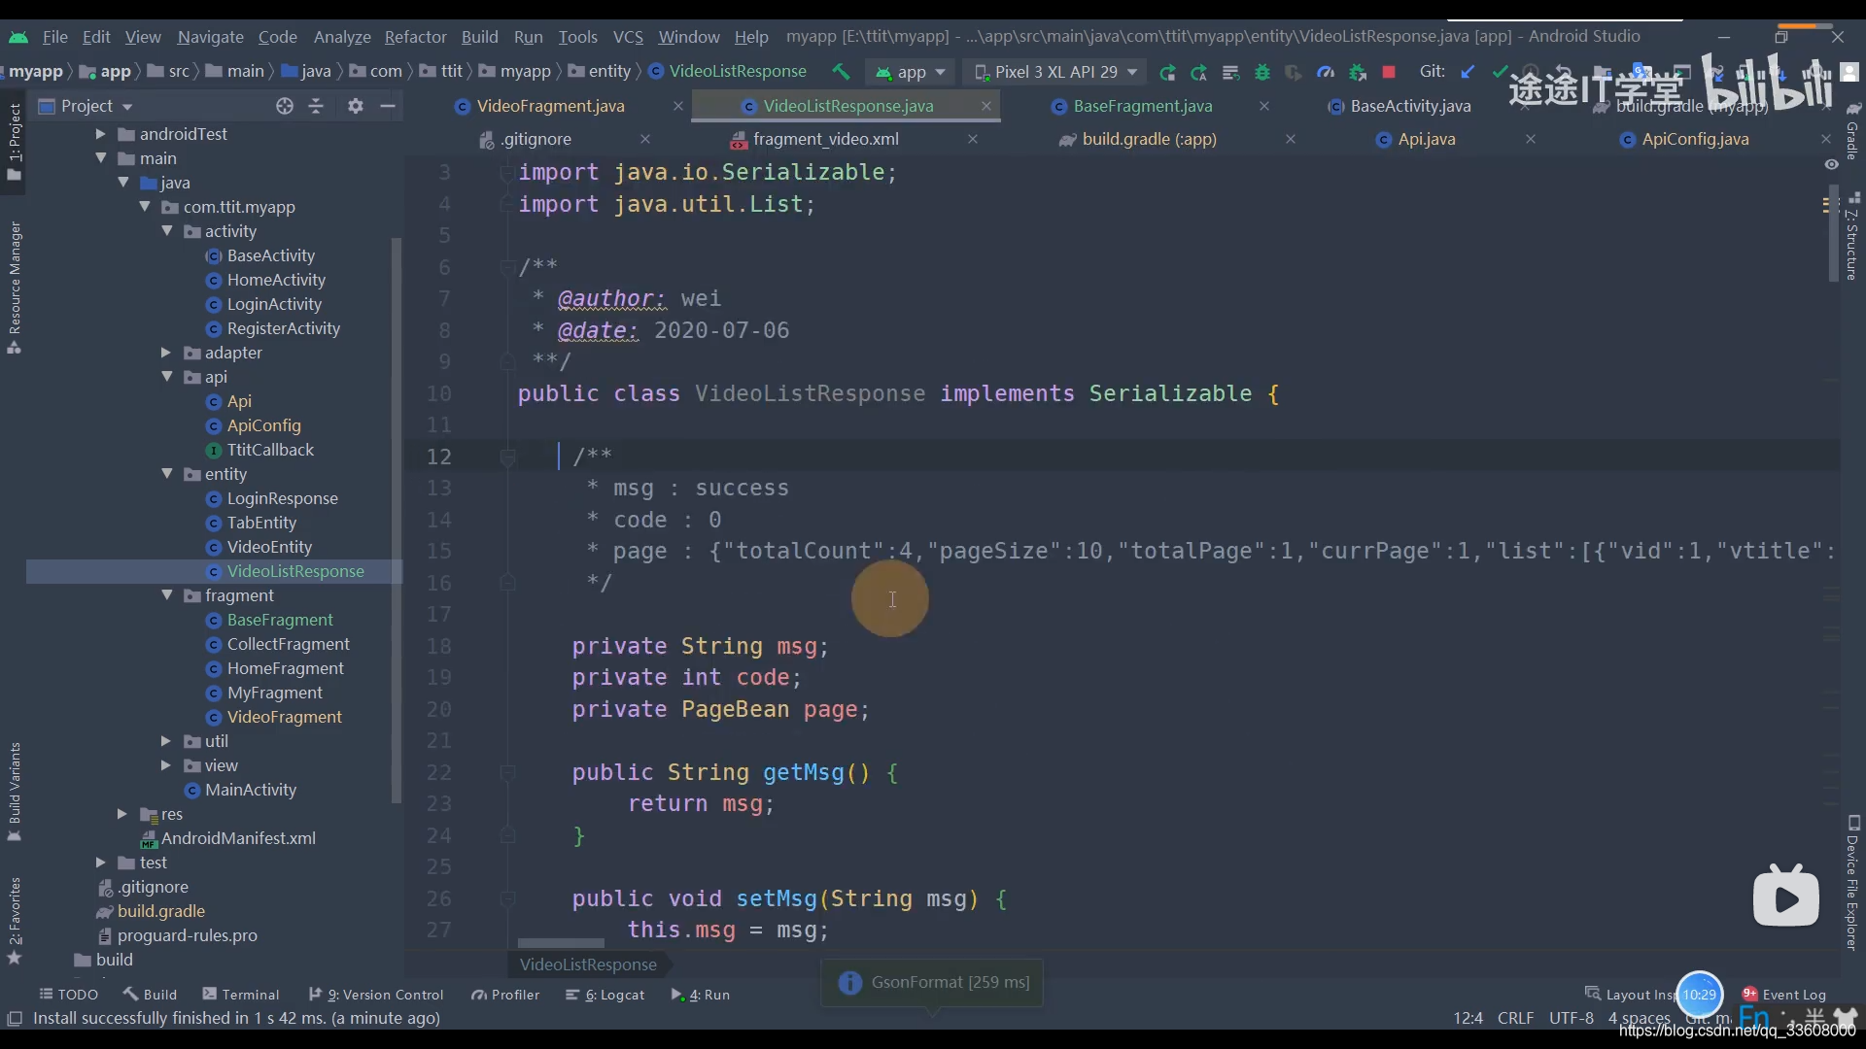Collapse the activity package
Image resolution: width=1866 pixels, height=1049 pixels.
167,231
